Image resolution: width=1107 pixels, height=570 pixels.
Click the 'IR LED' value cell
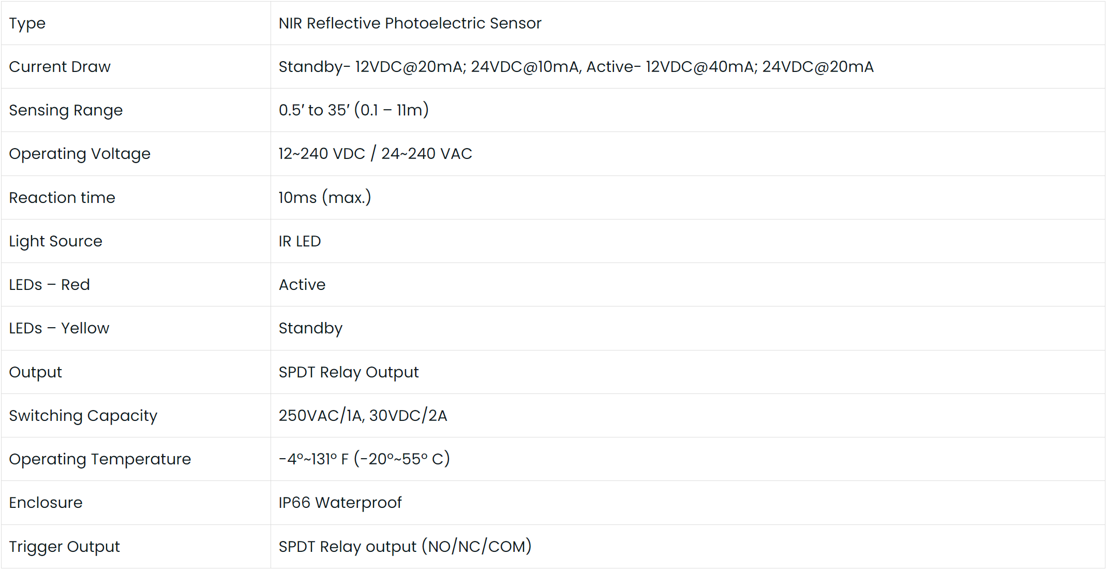pyautogui.click(x=300, y=241)
